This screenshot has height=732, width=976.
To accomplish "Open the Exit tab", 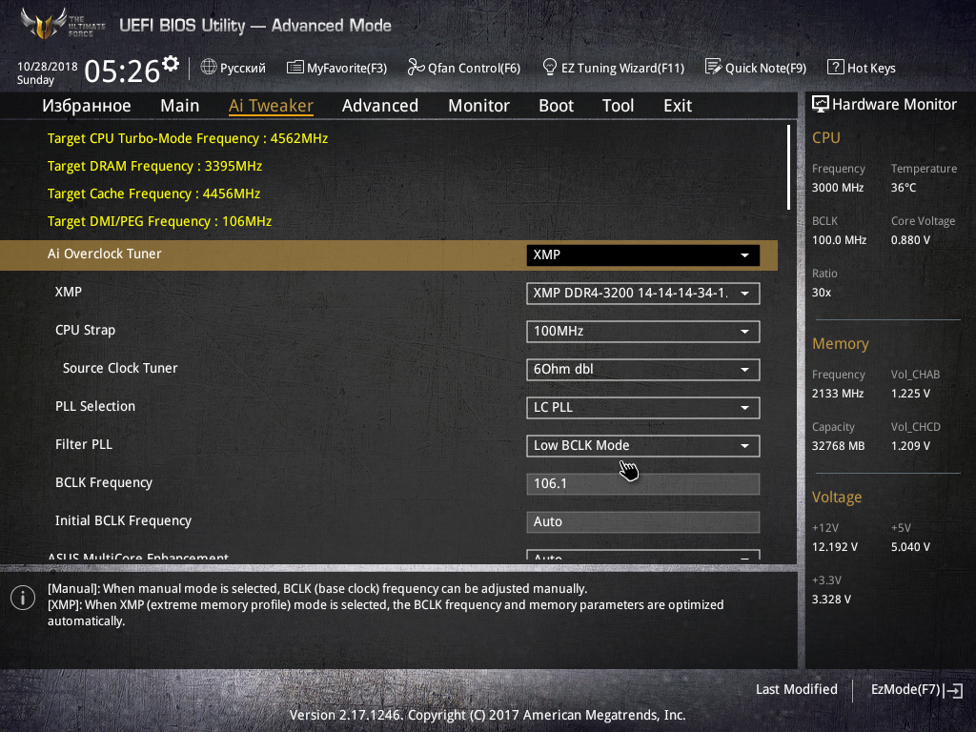I will click(x=678, y=106).
